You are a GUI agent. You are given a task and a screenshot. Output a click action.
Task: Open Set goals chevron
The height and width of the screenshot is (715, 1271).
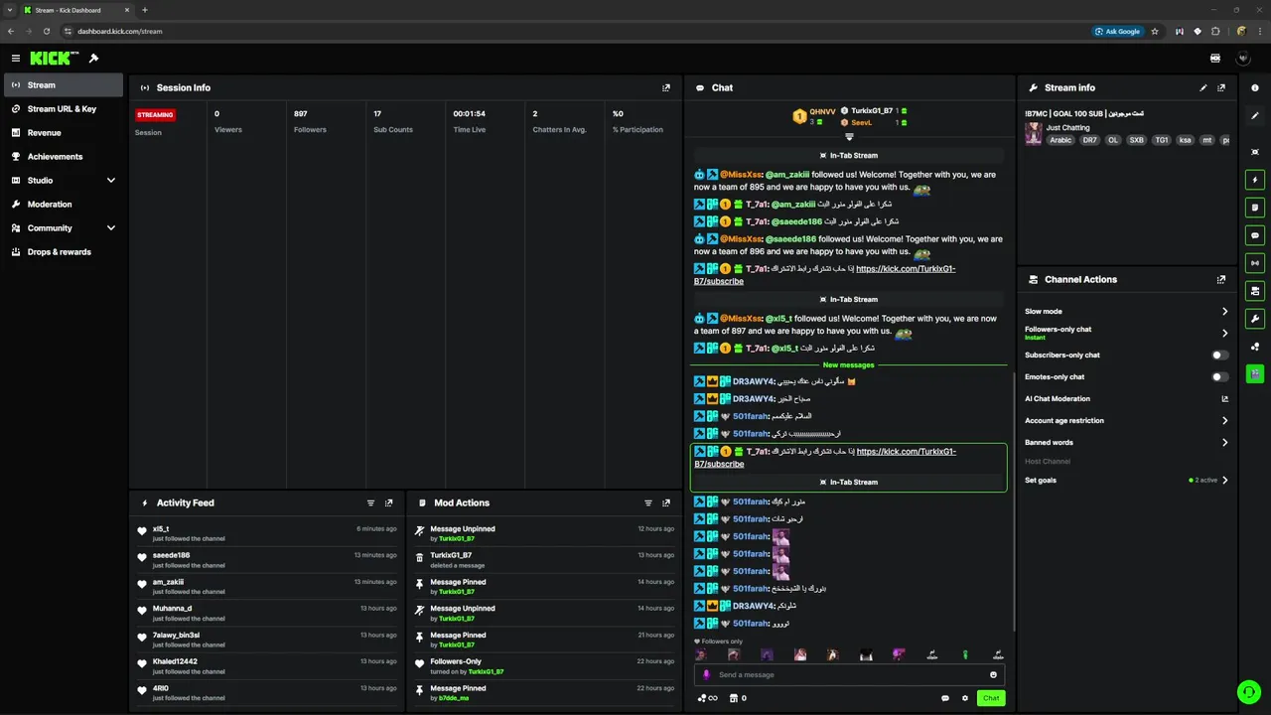point(1224,481)
